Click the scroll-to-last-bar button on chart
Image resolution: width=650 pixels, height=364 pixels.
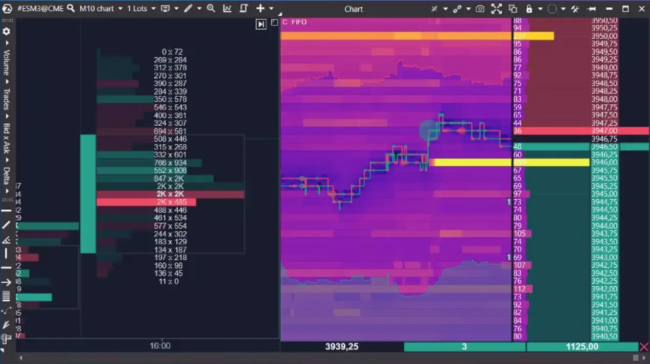pos(261,24)
